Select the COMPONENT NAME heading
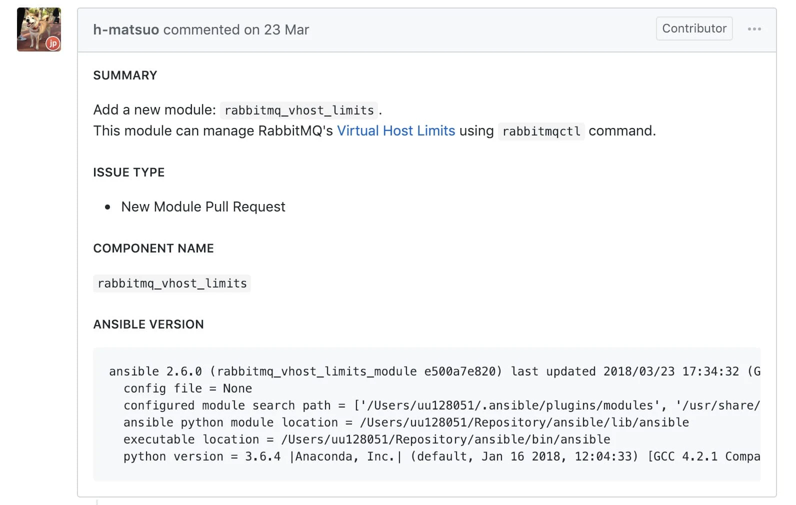Screen dimensions: 796x505 pyautogui.click(x=153, y=248)
